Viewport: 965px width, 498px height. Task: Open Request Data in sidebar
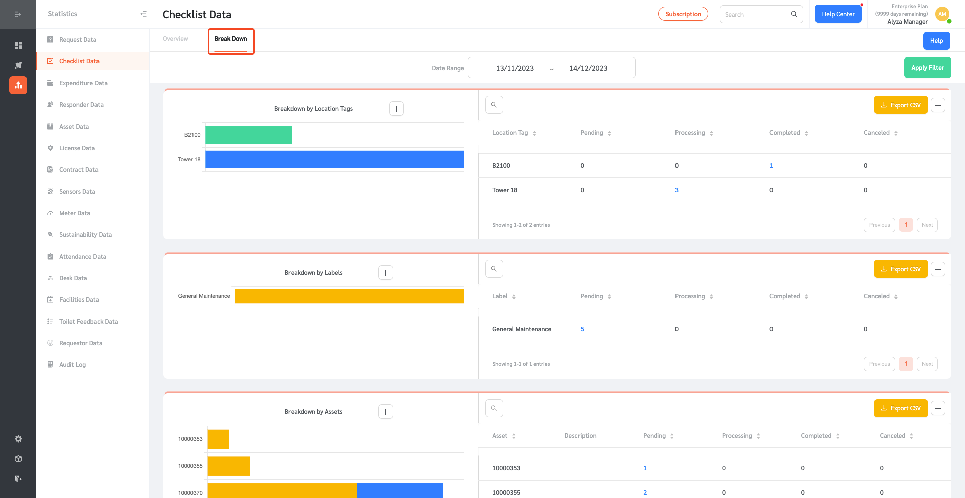pyautogui.click(x=78, y=40)
